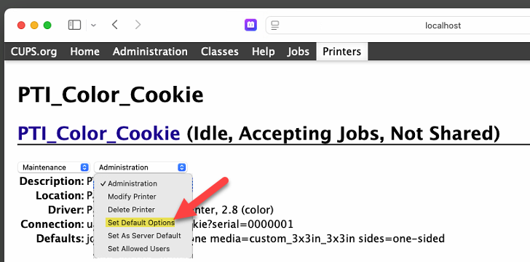Screen dimensions: 530x262
Task: Choose Modify Printer from the menu
Action: pos(132,196)
